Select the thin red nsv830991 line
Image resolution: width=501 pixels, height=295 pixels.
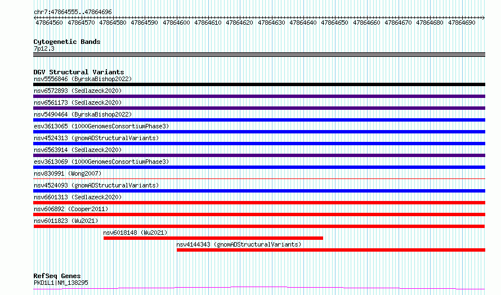click(x=259, y=179)
